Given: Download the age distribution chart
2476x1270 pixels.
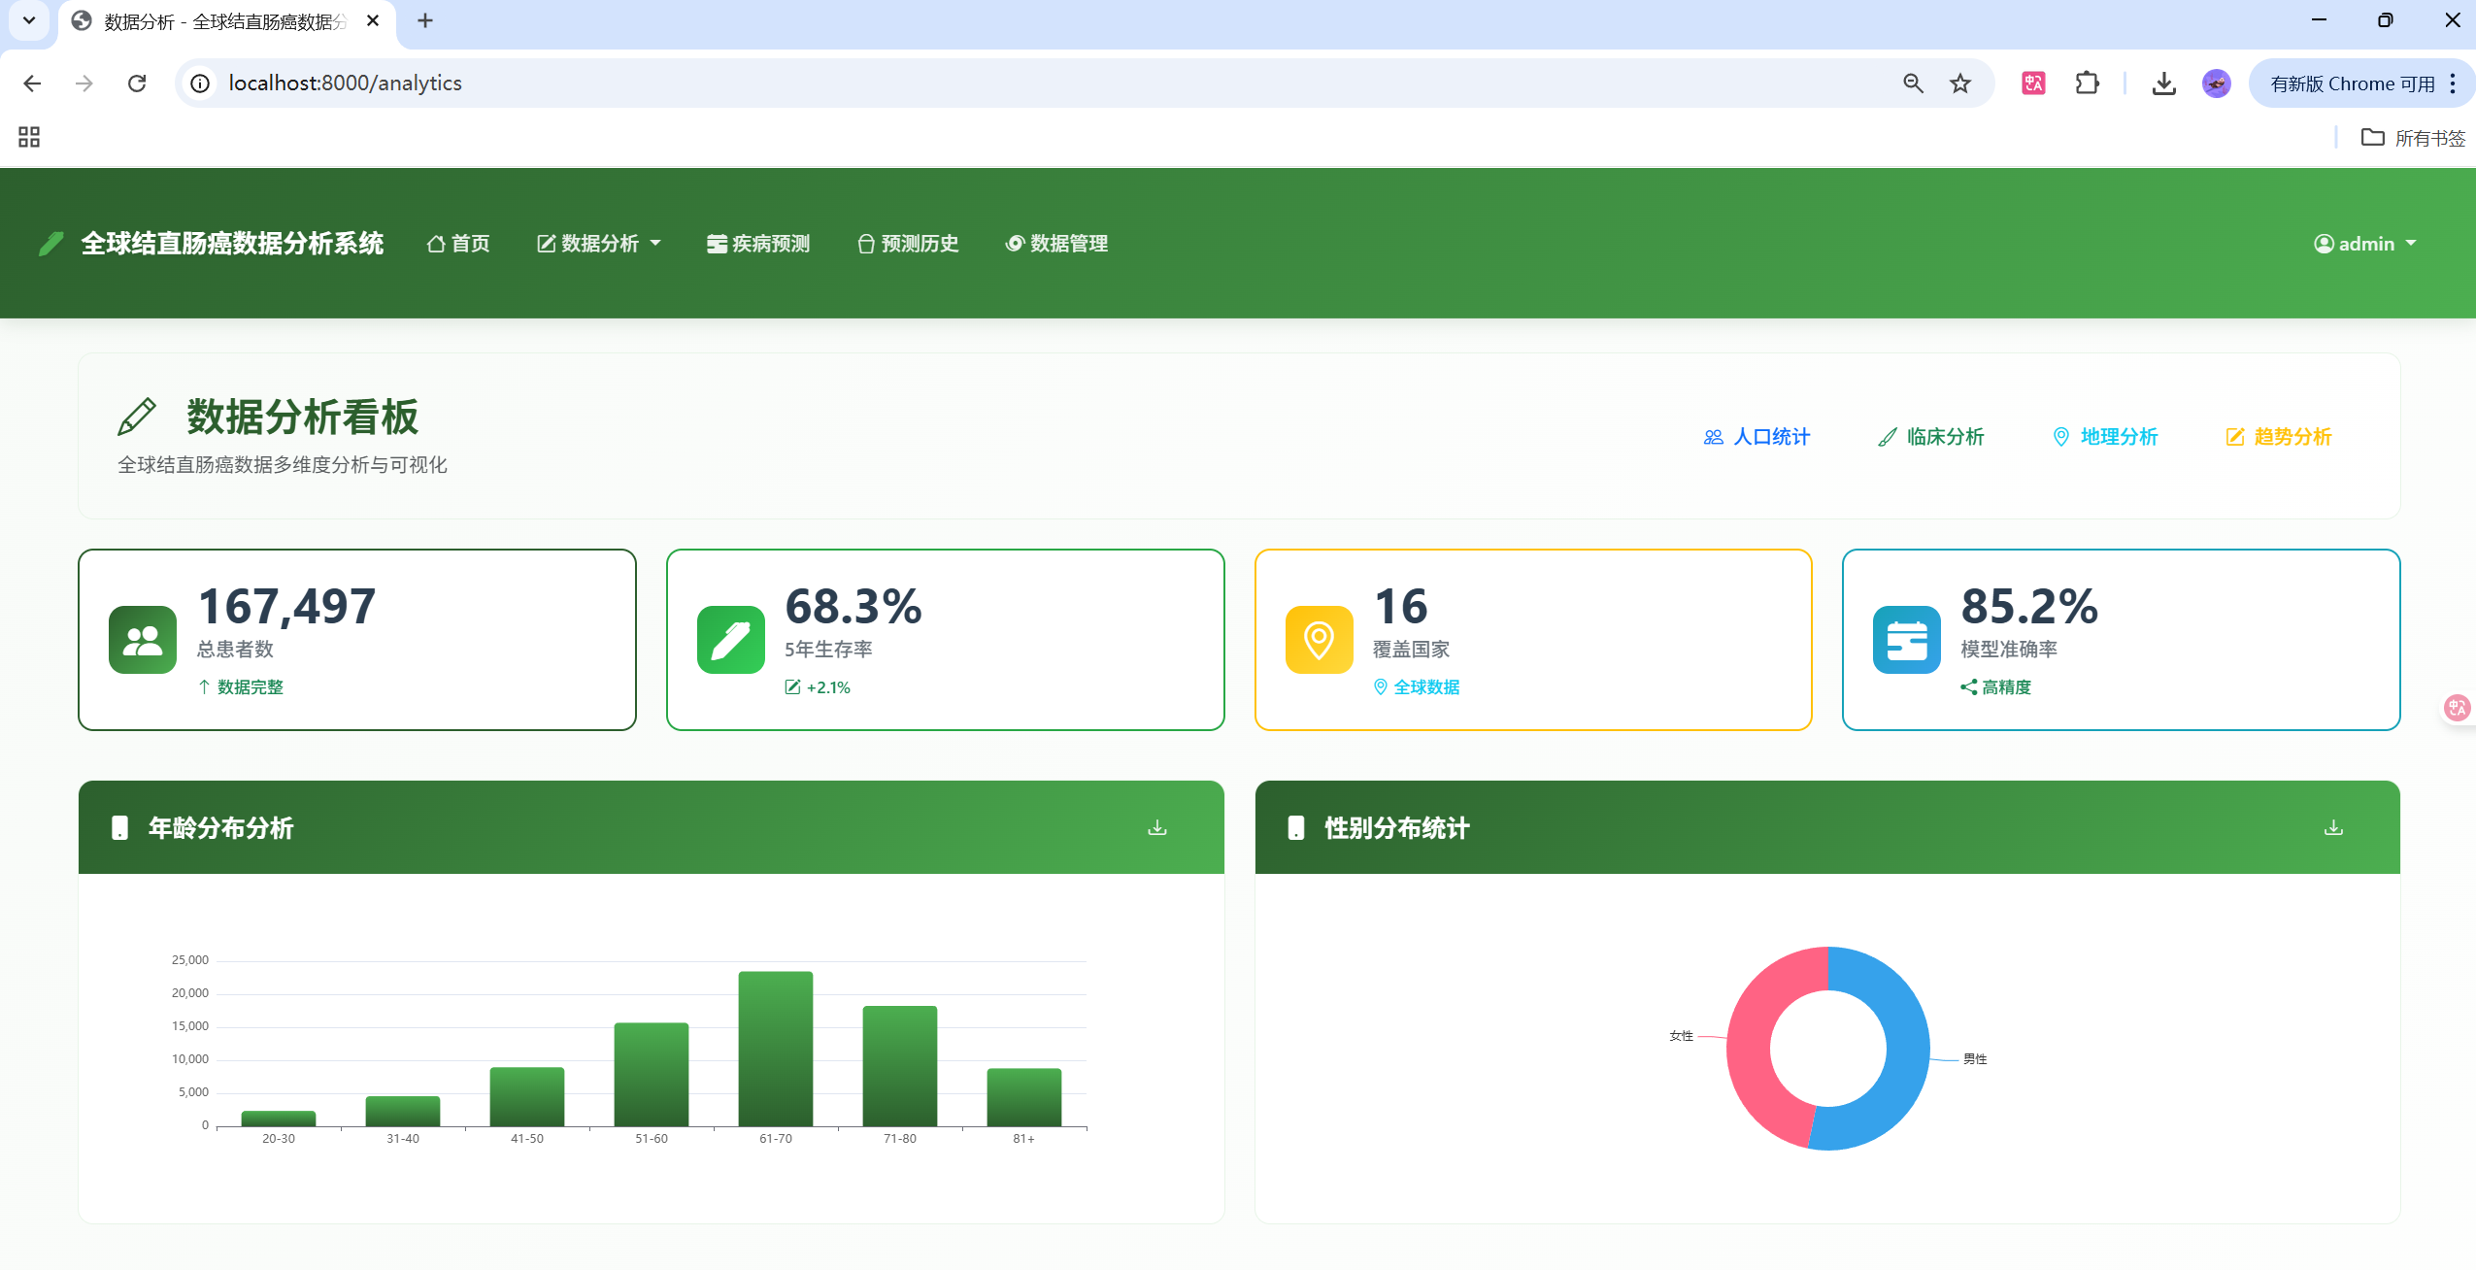Looking at the screenshot, I should (x=1156, y=828).
